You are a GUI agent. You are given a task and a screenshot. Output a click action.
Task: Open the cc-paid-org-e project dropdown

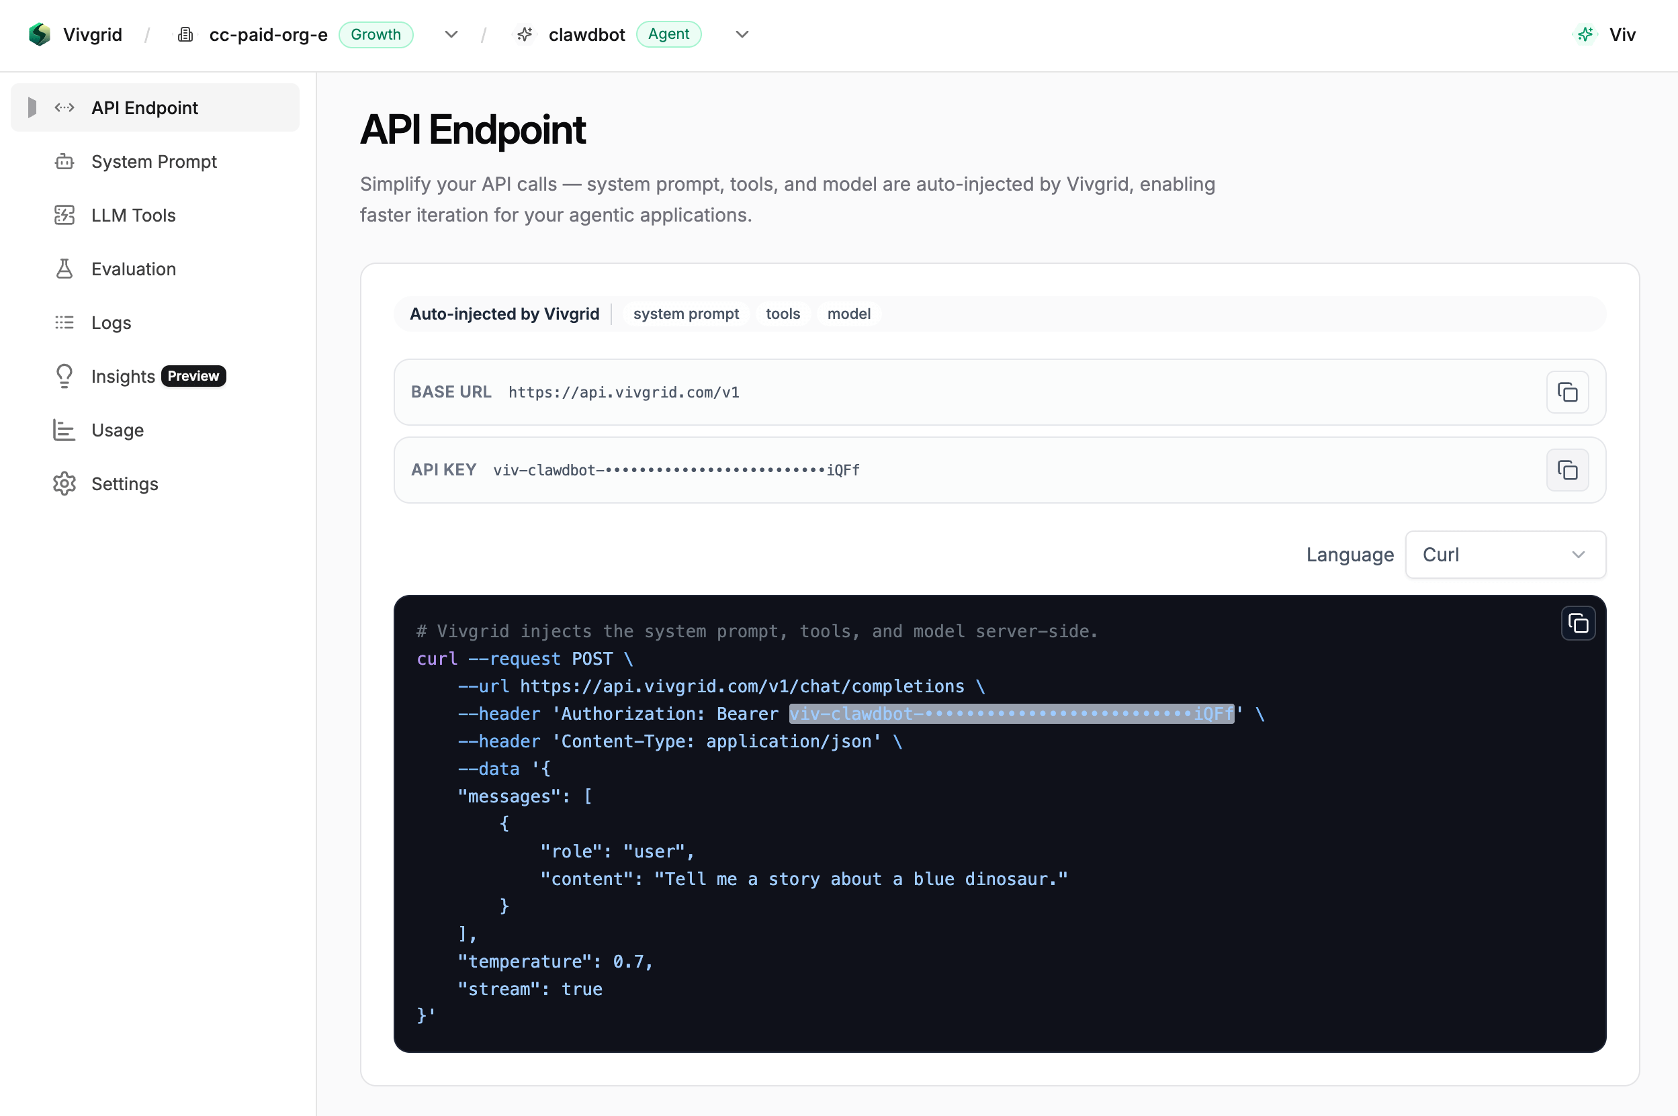pyautogui.click(x=451, y=34)
